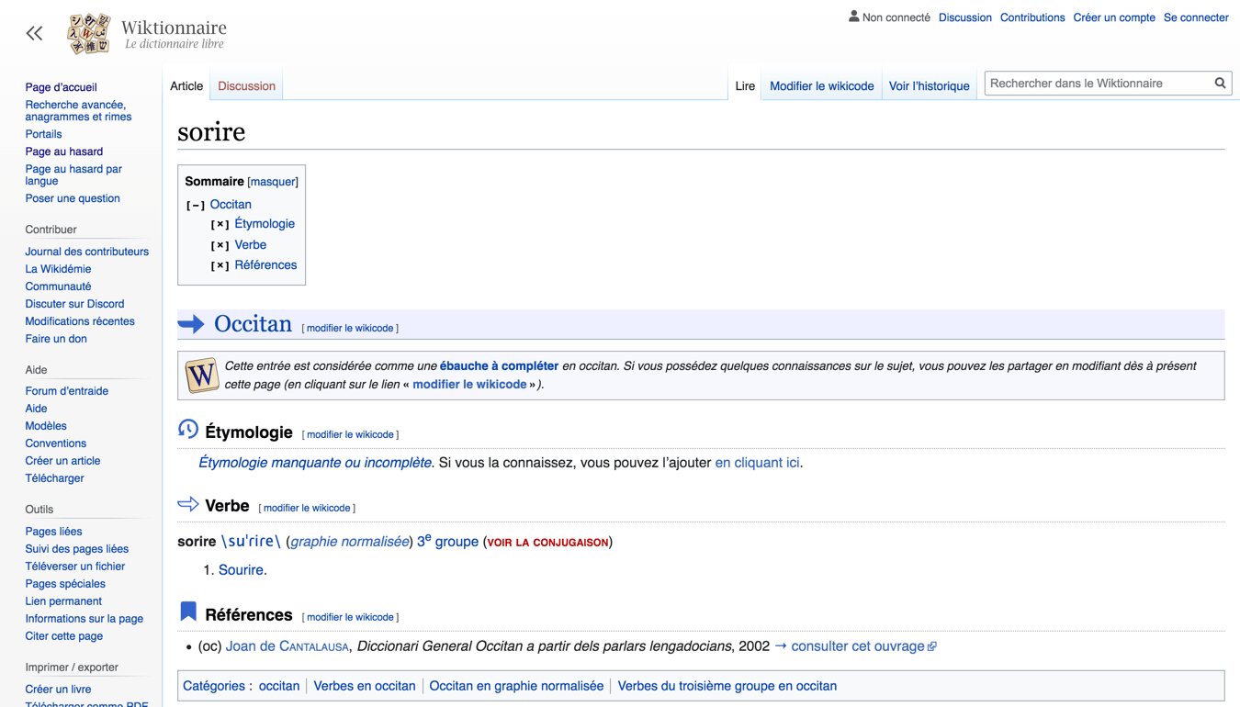Viewport: 1240px width, 707px height.
Task: Open the Voir l'historique tab
Action: 929,86
